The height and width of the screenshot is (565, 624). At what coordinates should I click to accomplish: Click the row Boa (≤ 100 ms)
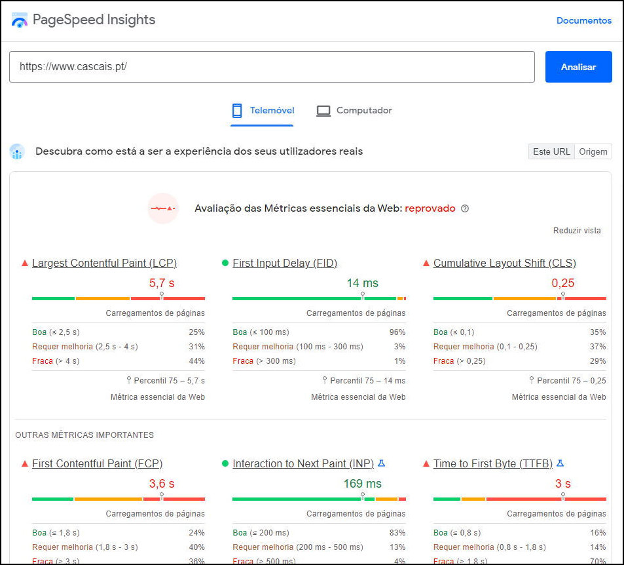point(319,332)
